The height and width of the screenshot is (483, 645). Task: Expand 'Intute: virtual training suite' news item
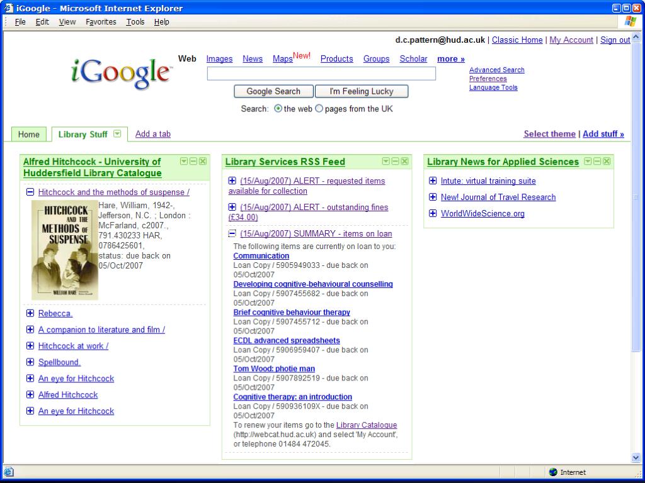(433, 180)
